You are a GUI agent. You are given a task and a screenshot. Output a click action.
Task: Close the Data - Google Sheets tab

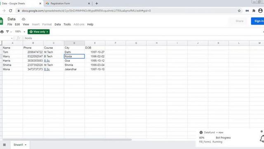click(x=40, y=3)
